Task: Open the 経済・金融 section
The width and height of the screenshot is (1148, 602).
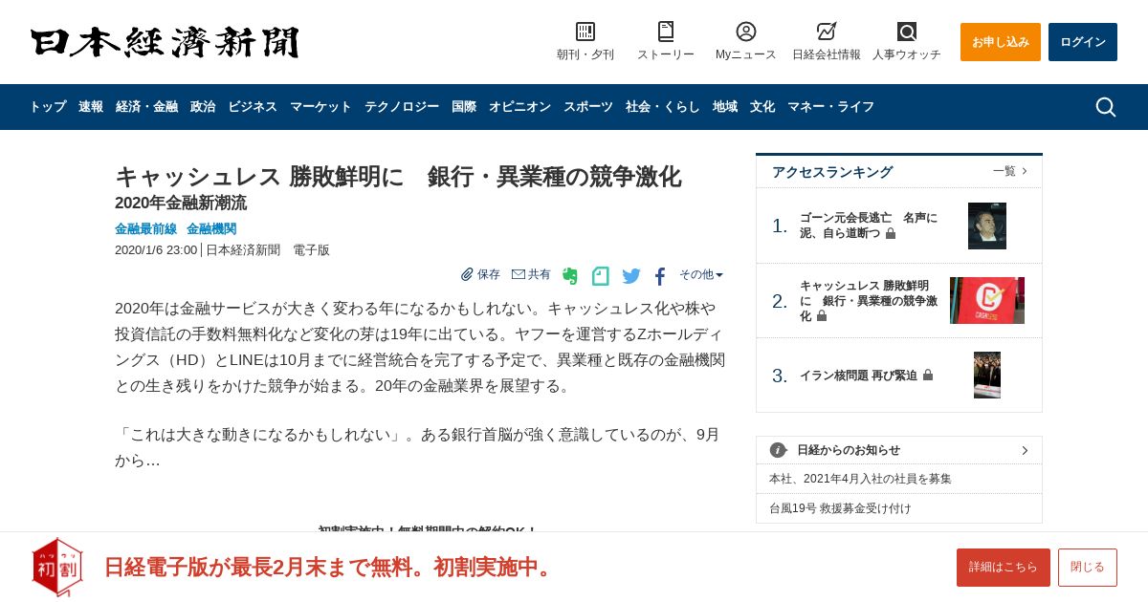Action: click(146, 107)
